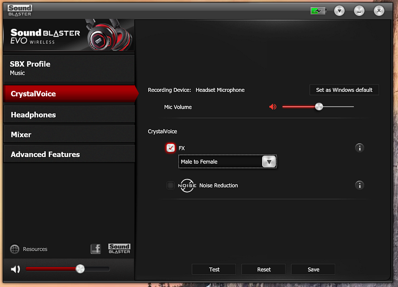Click the battery charging status icon
Image resolution: width=398 pixels, height=287 pixels.
pyautogui.click(x=318, y=11)
